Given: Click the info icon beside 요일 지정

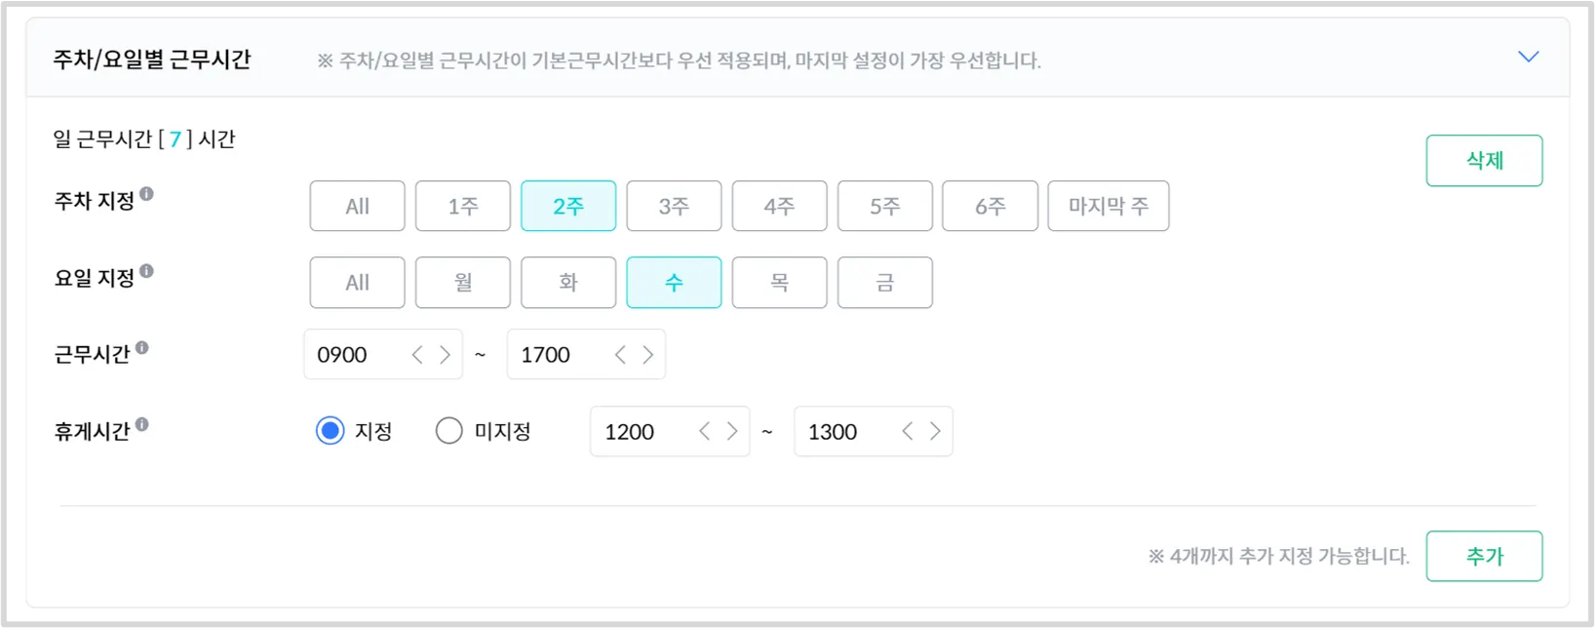Looking at the screenshot, I should pos(146,271).
